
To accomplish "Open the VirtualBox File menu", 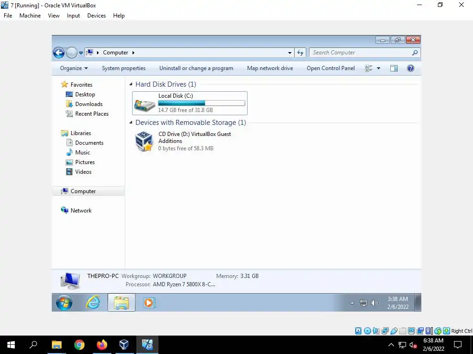I will (8, 16).
